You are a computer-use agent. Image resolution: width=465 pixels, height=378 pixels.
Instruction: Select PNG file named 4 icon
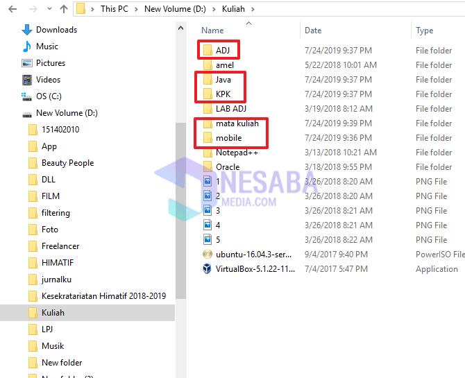(208, 225)
